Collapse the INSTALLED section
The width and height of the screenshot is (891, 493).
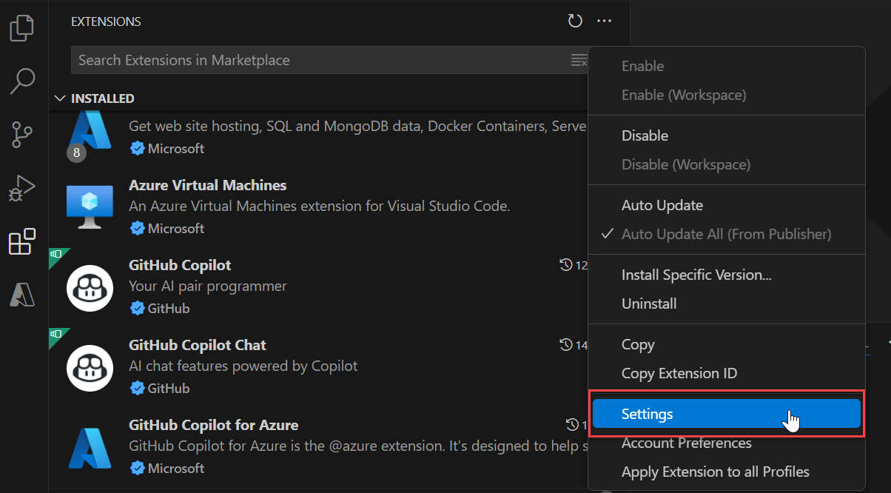click(x=60, y=98)
